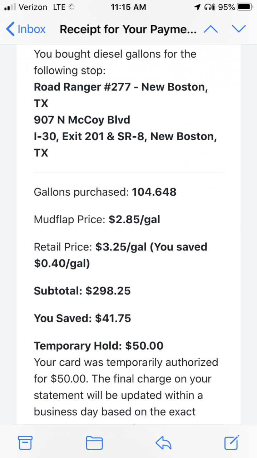The image size is (257, 458).
Task: Reply using the arrow icon
Action: coord(163,443)
